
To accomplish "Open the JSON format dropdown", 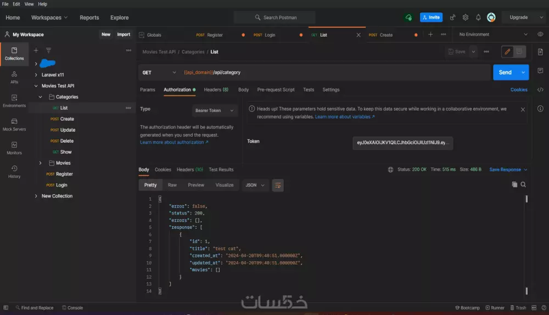I will (x=255, y=185).
